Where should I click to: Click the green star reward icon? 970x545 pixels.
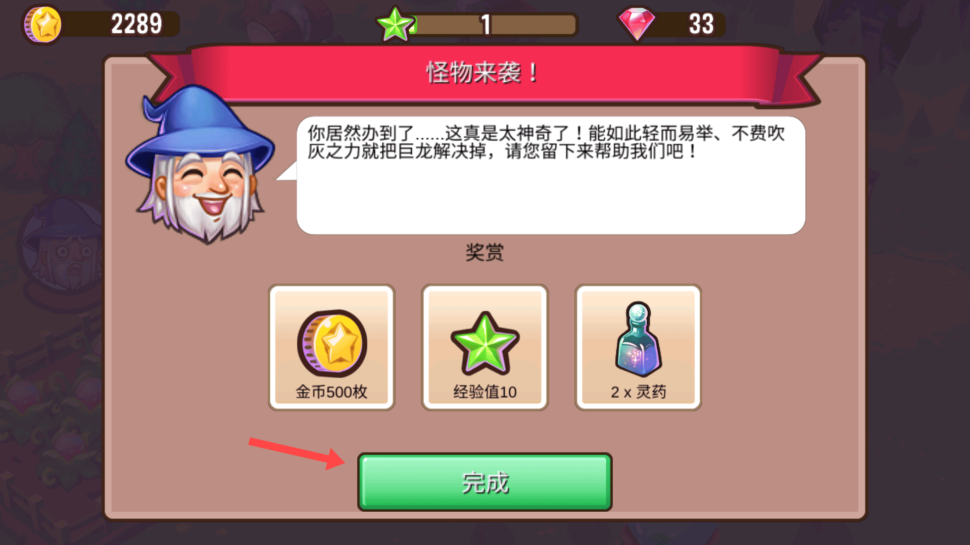click(x=484, y=343)
